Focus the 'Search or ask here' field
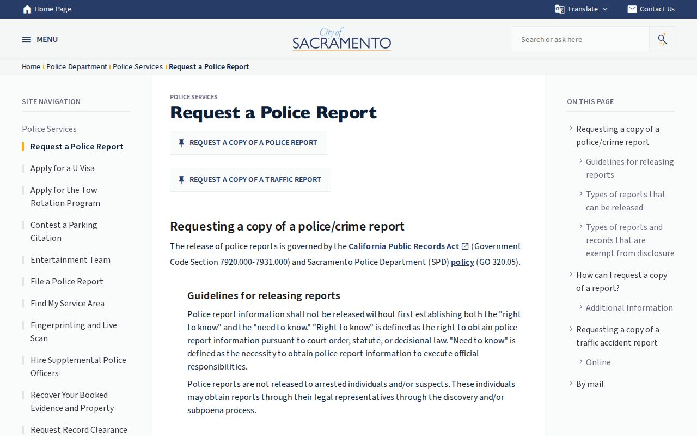This screenshot has height=436, width=697. point(580,39)
